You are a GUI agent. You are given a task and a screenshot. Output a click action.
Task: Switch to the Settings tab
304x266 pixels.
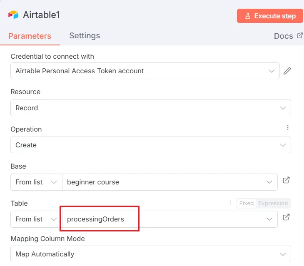tap(85, 36)
